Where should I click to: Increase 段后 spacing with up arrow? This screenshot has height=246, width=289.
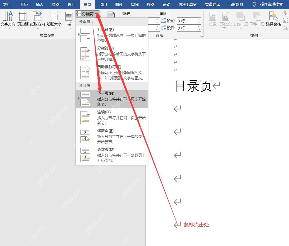point(199,26)
